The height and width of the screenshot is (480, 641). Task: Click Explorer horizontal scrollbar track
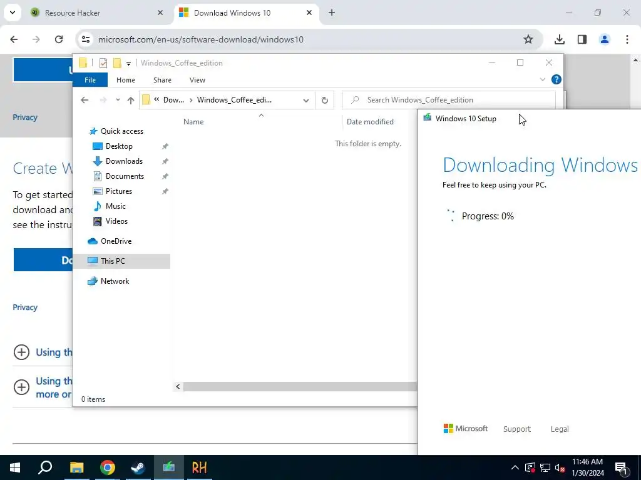[x=300, y=386]
